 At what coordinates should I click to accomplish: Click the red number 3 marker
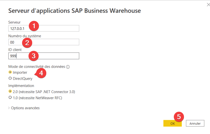[34, 56]
